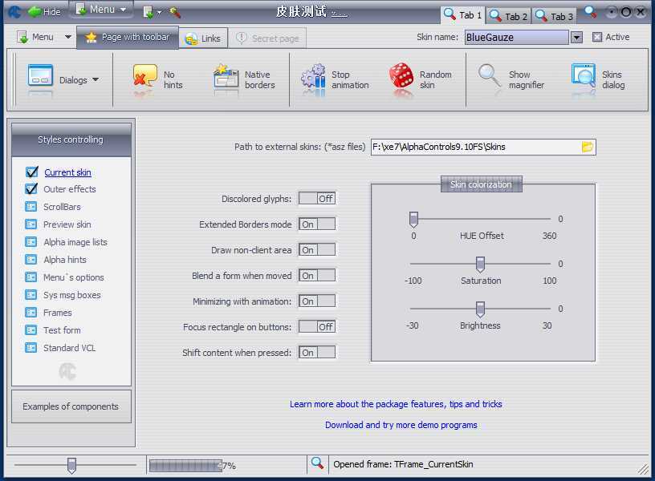The width and height of the screenshot is (655, 481).
Task: Click the Native borders icon
Action: pyautogui.click(x=226, y=79)
